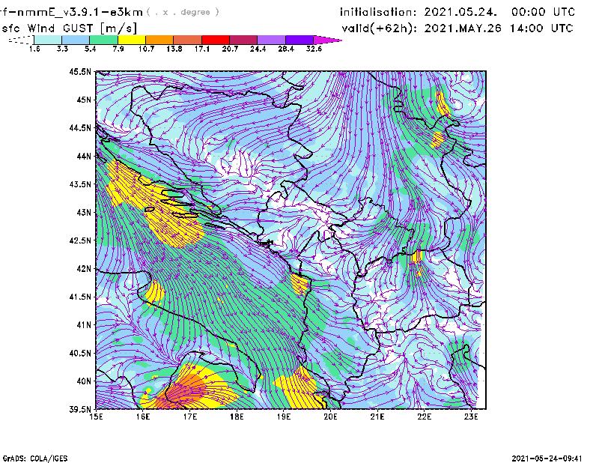Click the dashed white arrow at colorbar start
The image size is (599, 463).
(x=21, y=40)
